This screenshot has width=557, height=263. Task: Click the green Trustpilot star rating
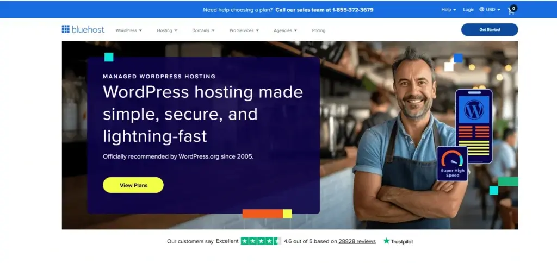point(261,241)
